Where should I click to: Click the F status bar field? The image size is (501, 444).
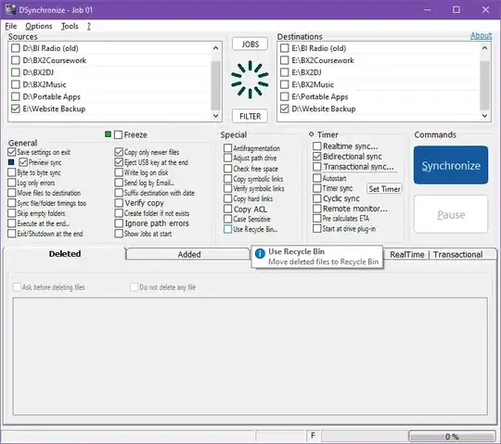[x=314, y=436]
